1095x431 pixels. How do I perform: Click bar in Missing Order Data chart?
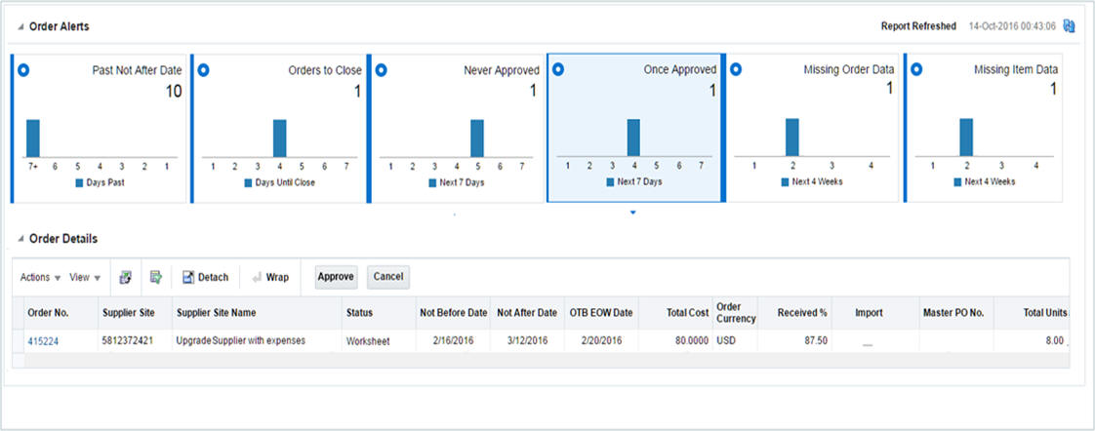tap(791, 137)
